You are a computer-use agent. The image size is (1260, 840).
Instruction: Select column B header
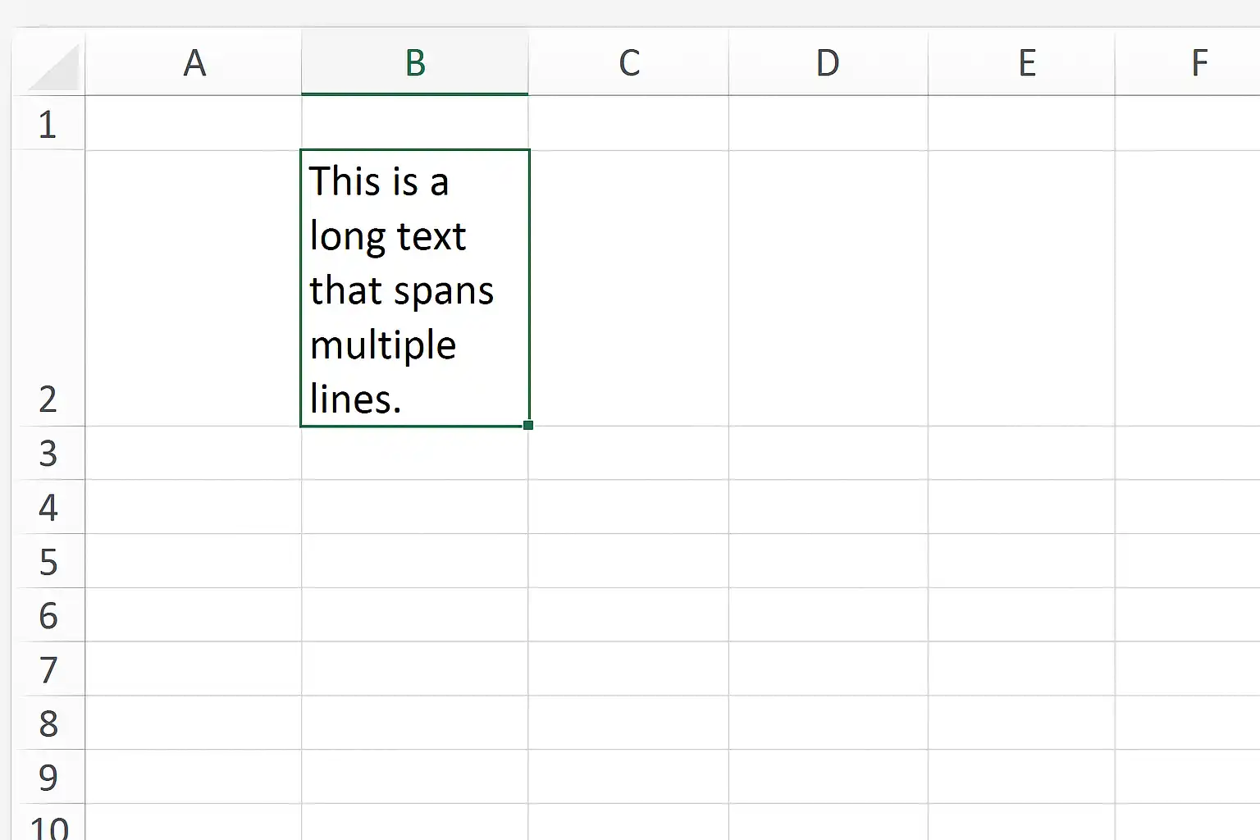[x=415, y=62]
